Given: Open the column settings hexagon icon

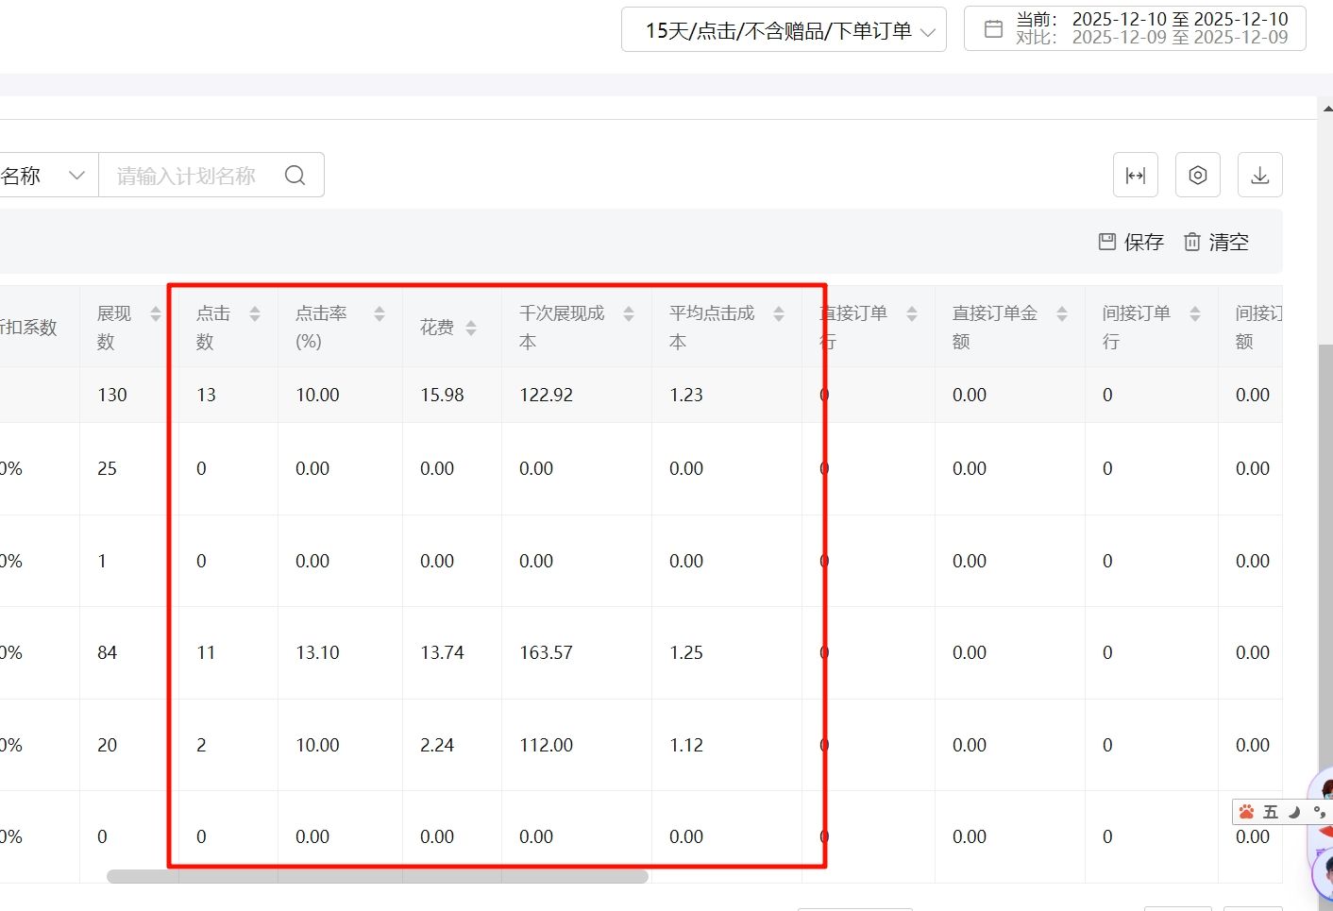Looking at the screenshot, I should 1198,176.
